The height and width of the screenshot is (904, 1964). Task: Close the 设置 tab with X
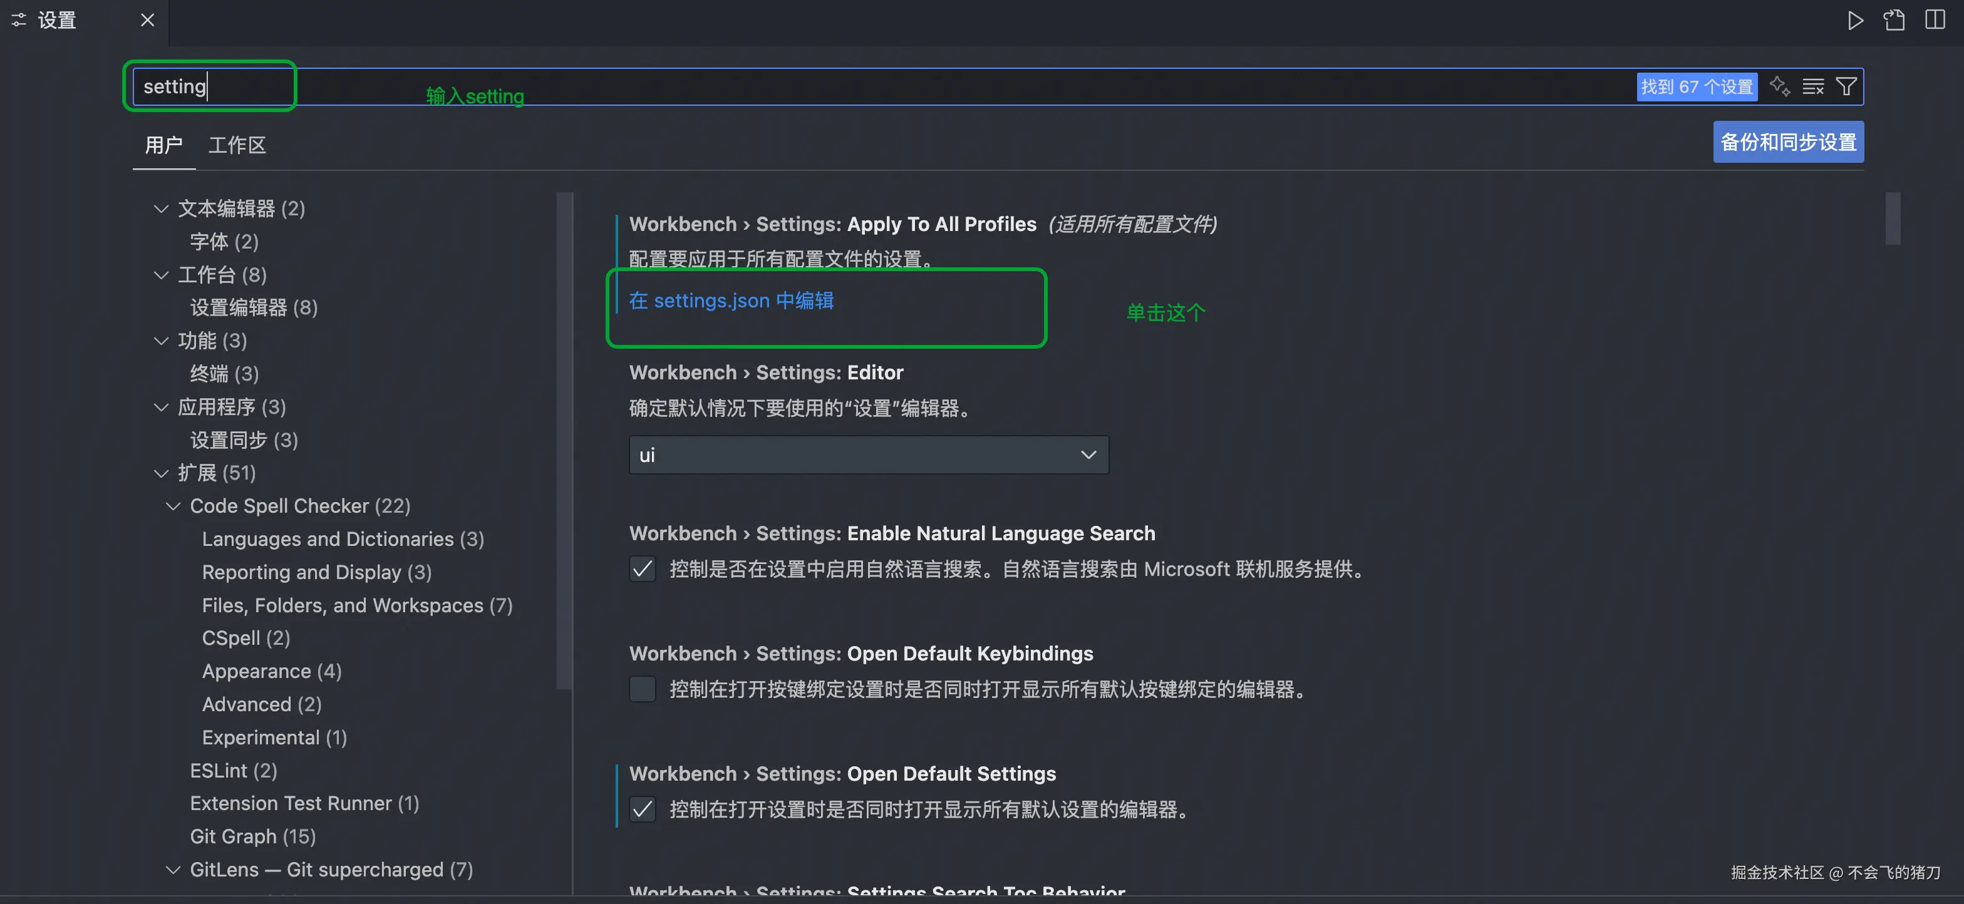pyautogui.click(x=148, y=20)
